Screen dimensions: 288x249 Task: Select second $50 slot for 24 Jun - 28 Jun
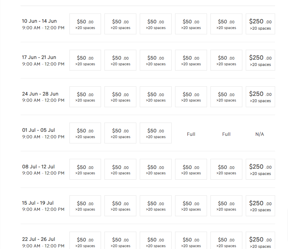pos(120,97)
